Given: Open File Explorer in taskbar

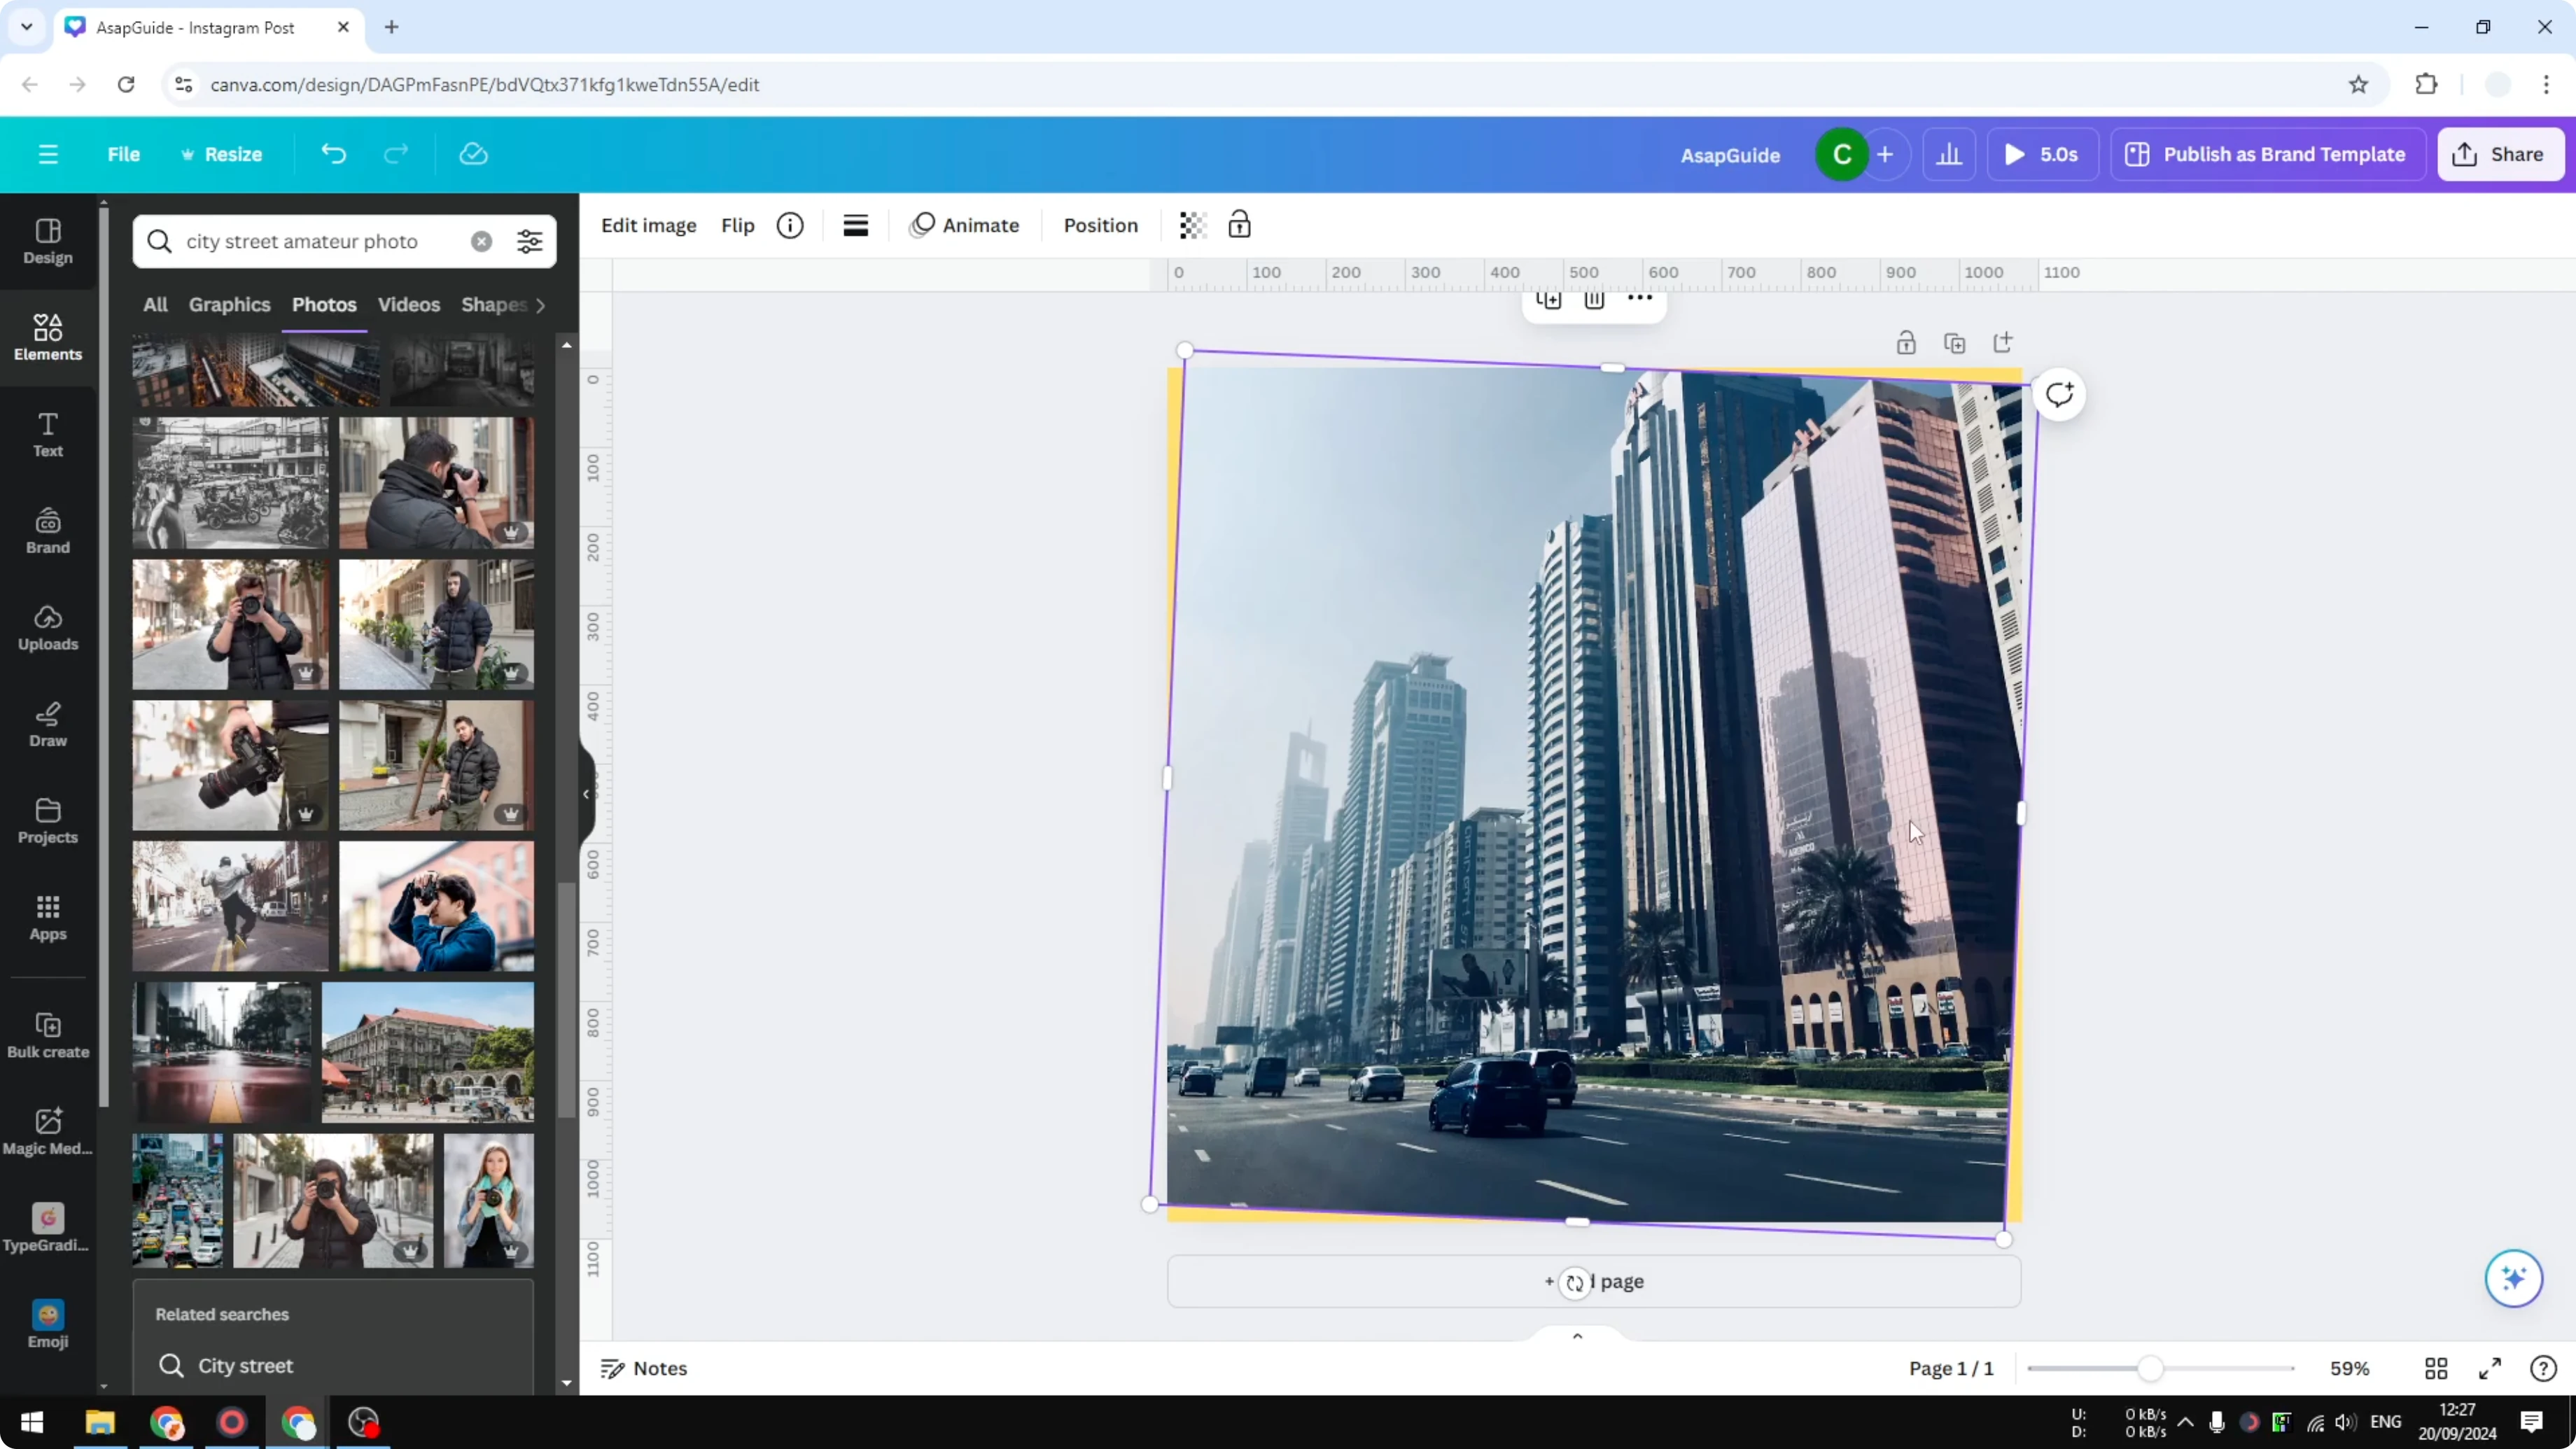Looking at the screenshot, I should coord(100,1422).
